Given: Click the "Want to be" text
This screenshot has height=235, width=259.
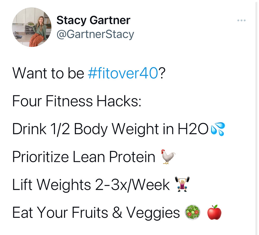Looking at the screenshot, I should [x=48, y=73].
